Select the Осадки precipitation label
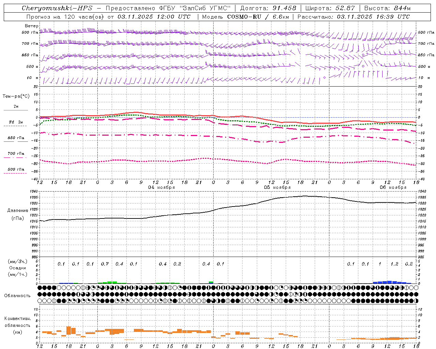This screenshot has width=436, height=349. pyautogui.click(x=18, y=268)
